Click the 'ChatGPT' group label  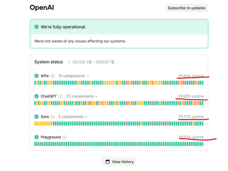pos(48,96)
